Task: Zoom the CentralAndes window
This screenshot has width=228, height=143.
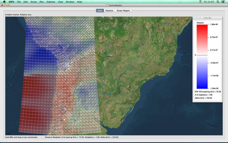Action: 9,5
